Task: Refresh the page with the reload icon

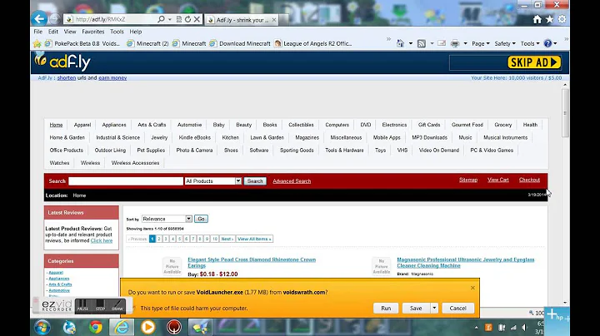Action: tap(187, 19)
